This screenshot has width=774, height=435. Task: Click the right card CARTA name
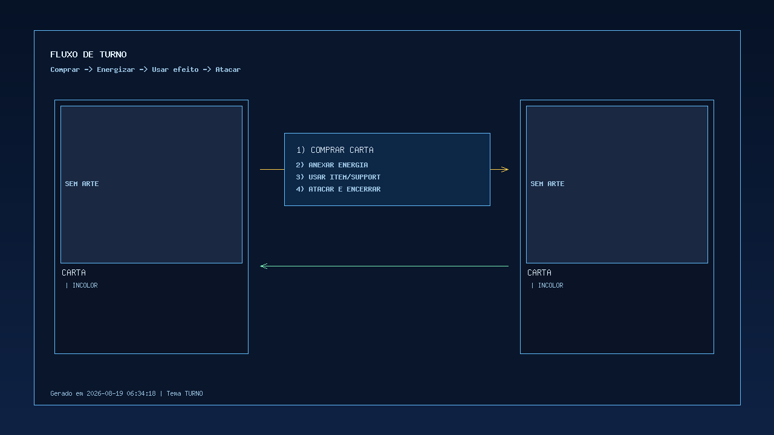click(x=539, y=272)
